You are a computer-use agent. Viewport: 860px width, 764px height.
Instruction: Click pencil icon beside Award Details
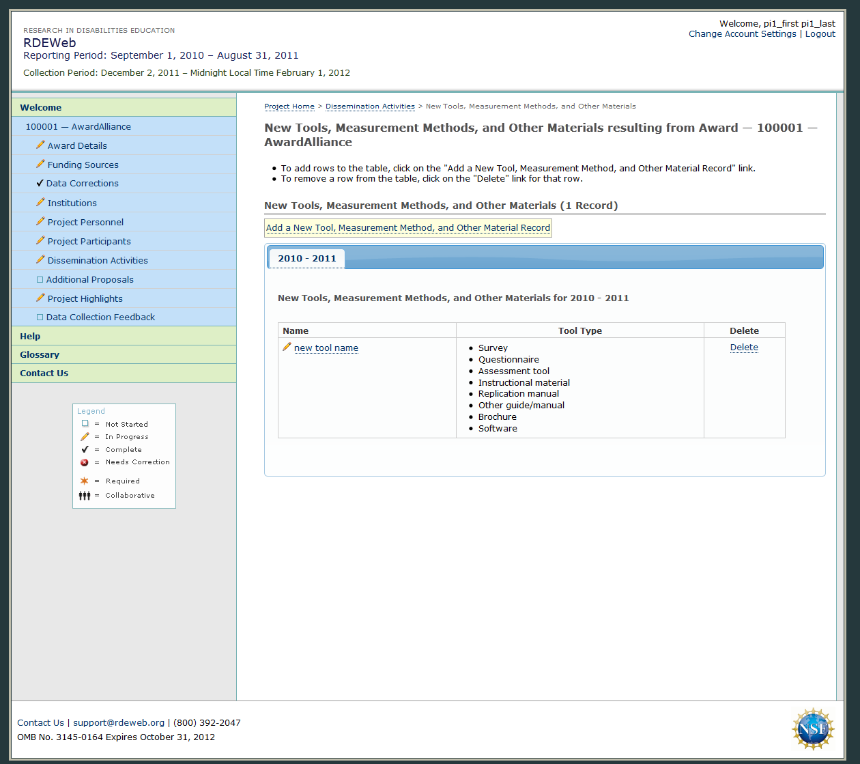pyautogui.click(x=40, y=145)
